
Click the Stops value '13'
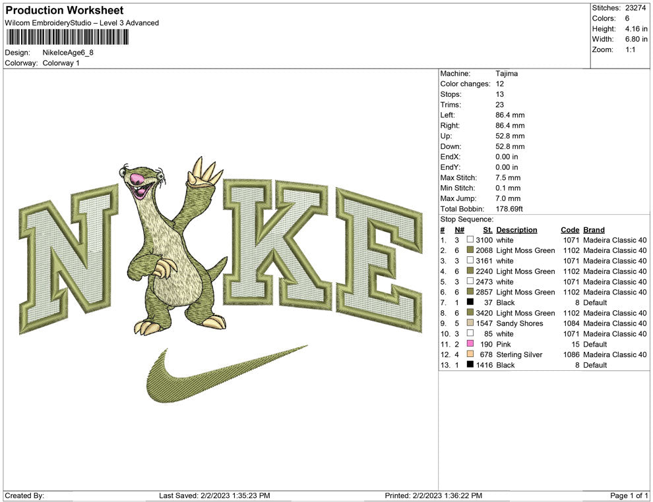[x=500, y=94]
